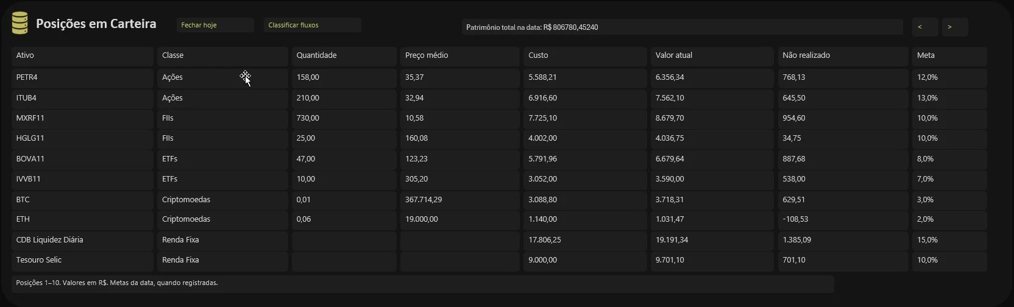Click the Classe column header
This screenshot has width=1014, height=307.
(x=222, y=56)
